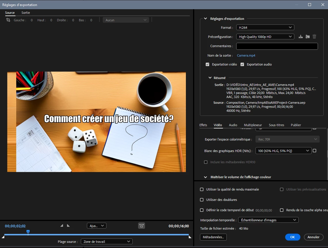The height and width of the screenshot is (248, 328).
Task: Click the Commentaires text field
Action: coord(277,46)
